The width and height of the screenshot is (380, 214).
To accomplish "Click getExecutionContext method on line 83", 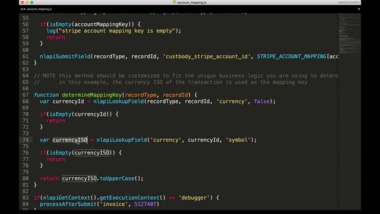I will click(129, 198).
